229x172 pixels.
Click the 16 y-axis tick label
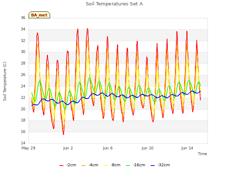click(23, 132)
